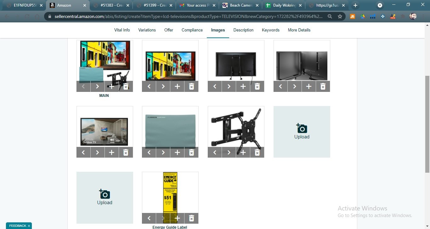This screenshot has height=229, width=430.
Task: Select the Keywords tab
Action: click(x=270, y=30)
